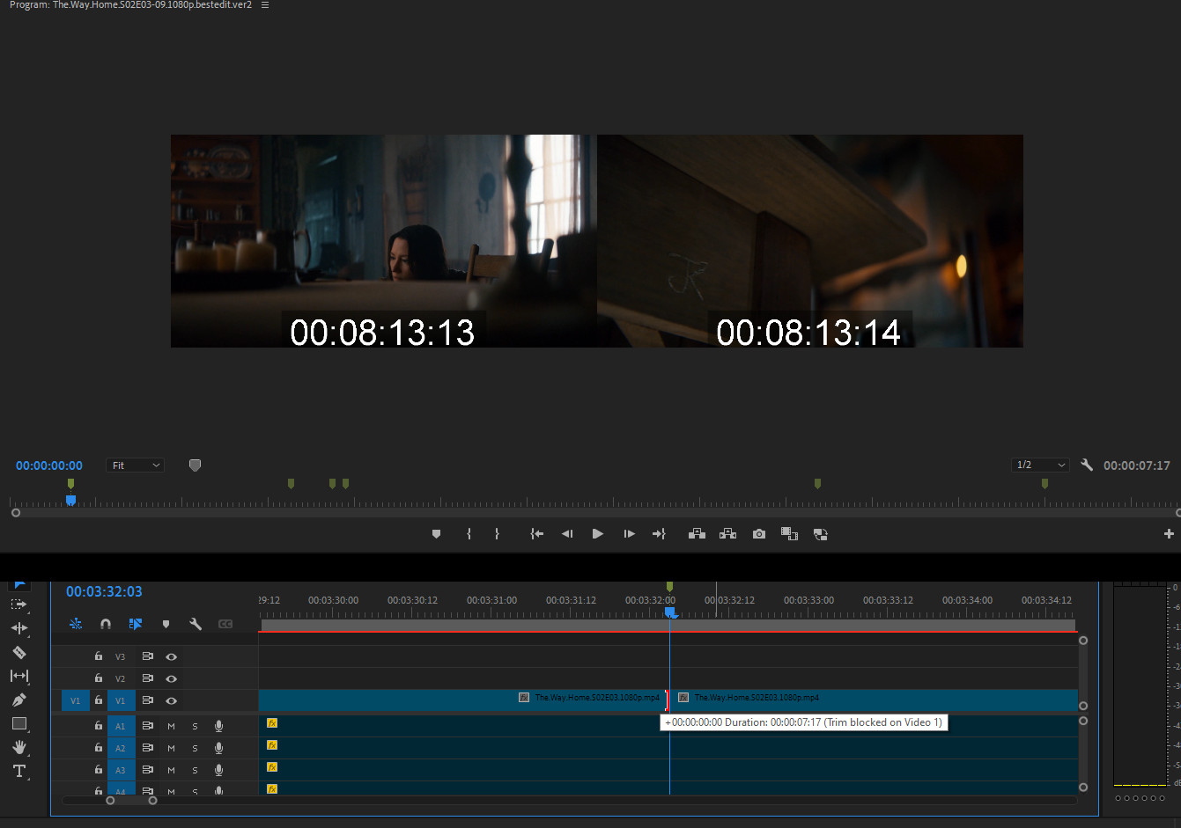Toggle A1 track targeting button

(121, 726)
